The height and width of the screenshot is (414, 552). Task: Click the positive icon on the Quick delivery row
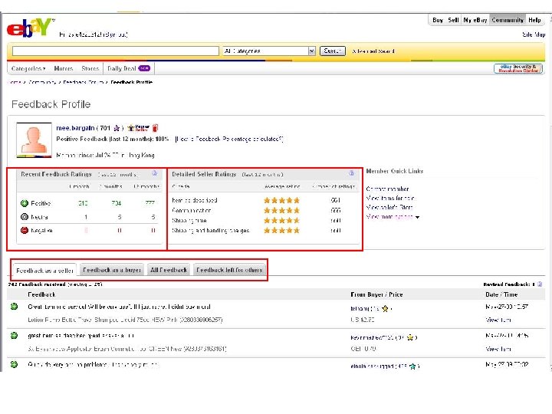coord(14,364)
